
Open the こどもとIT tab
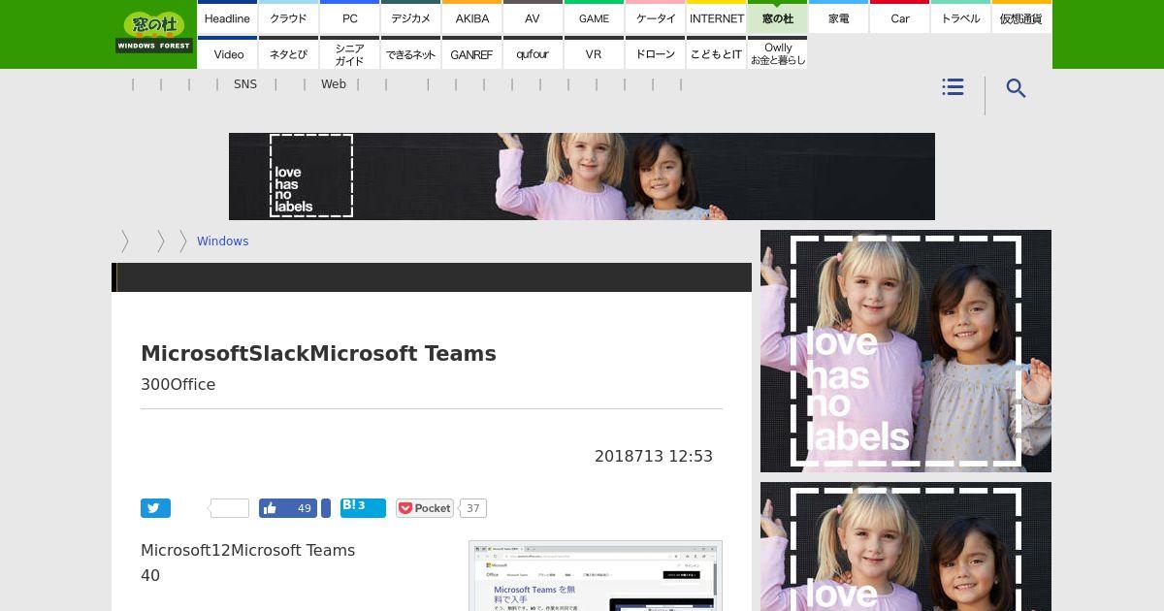point(716,53)
